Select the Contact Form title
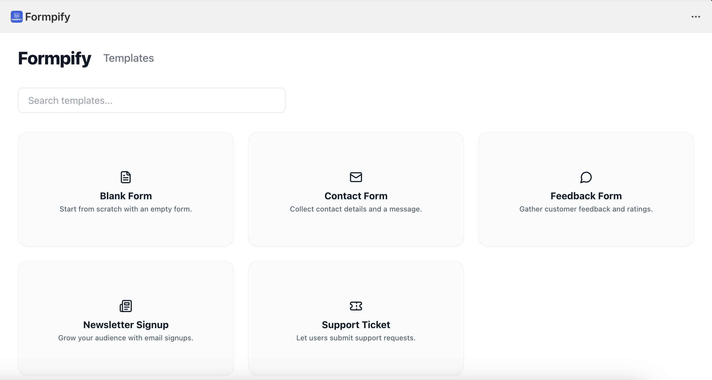 pos(356,196)
